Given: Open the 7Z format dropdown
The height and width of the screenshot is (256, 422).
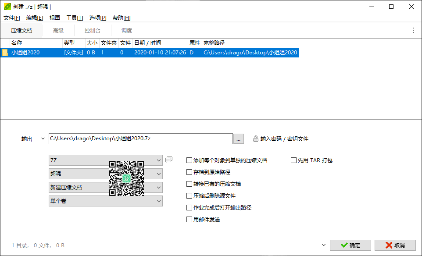Looking at the screenshot, I should click(105, 160).
